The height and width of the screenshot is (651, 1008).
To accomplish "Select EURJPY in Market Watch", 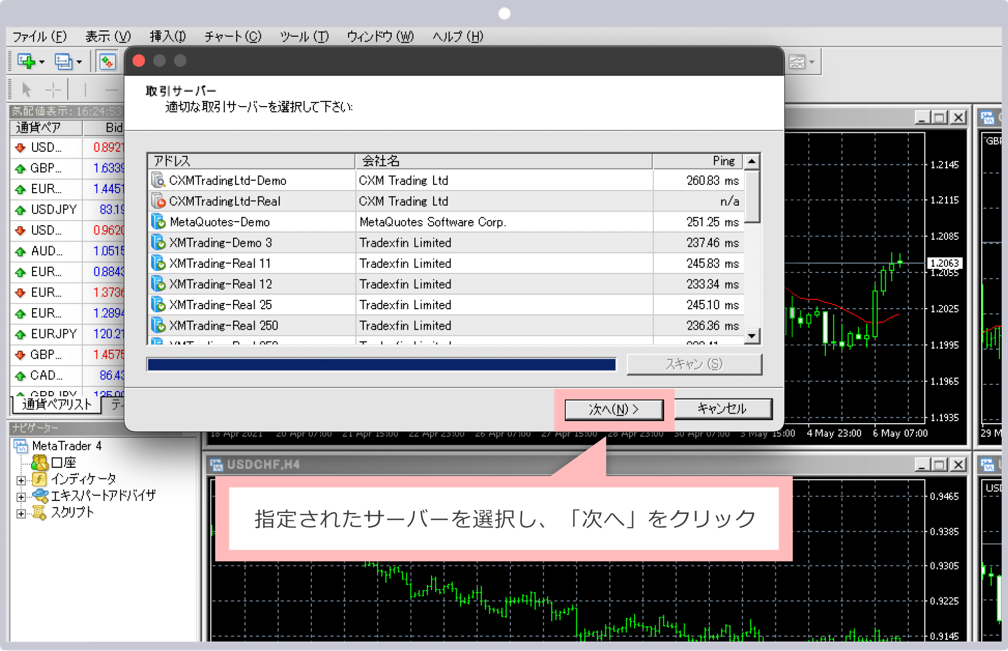I will [x=54, y=334].
